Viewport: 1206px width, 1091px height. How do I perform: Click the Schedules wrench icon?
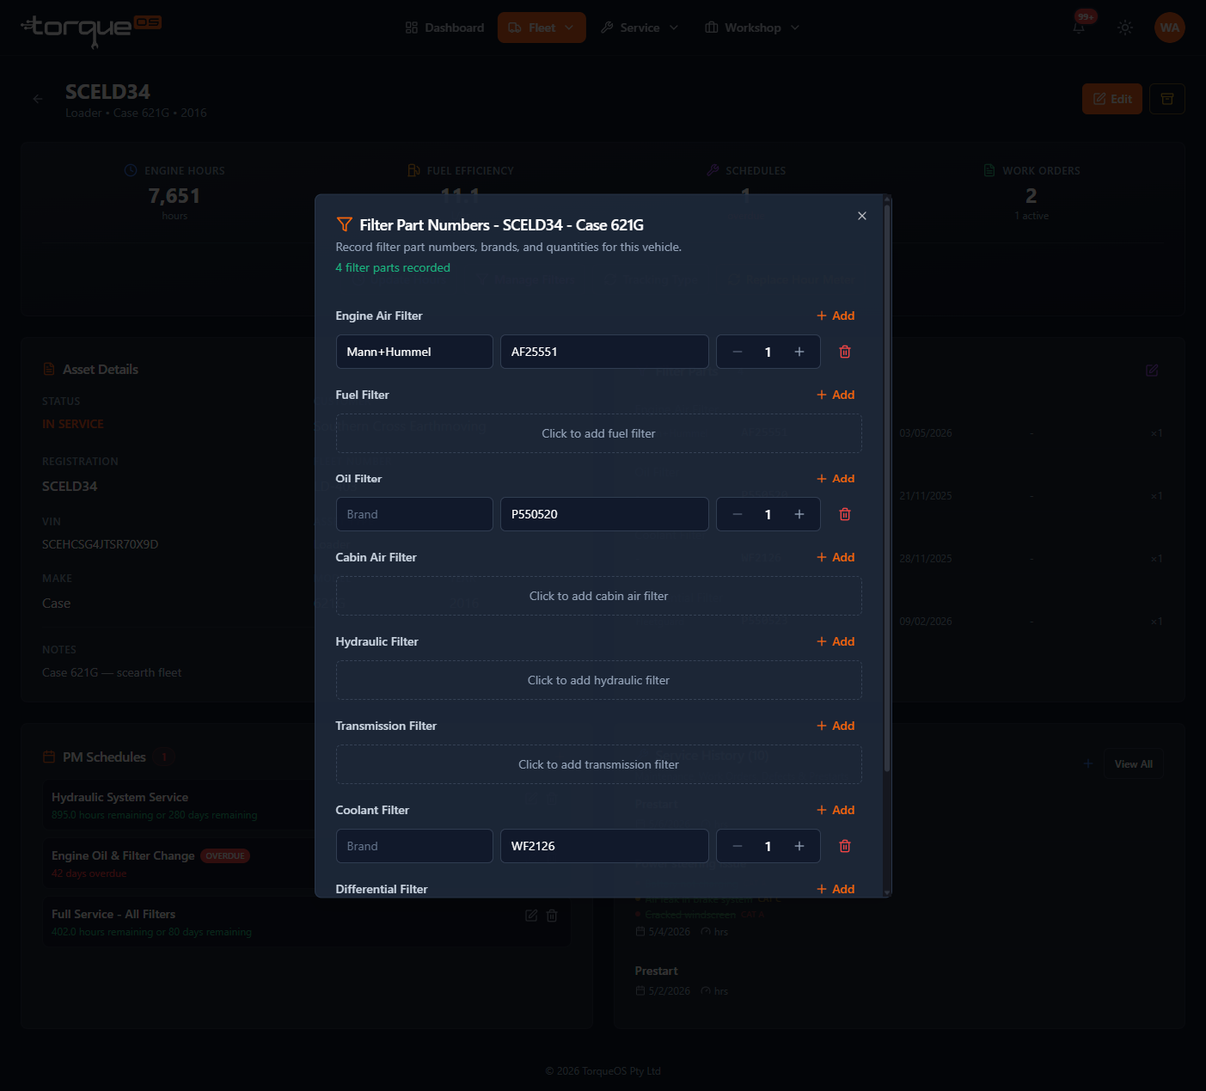tap(713, 170)
